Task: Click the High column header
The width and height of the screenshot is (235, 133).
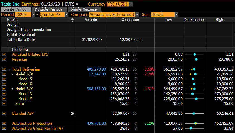Action: click(x=219, y=20)
